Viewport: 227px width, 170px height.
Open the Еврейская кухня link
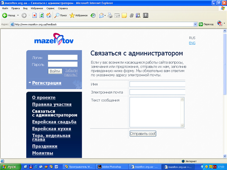point(52,129)
